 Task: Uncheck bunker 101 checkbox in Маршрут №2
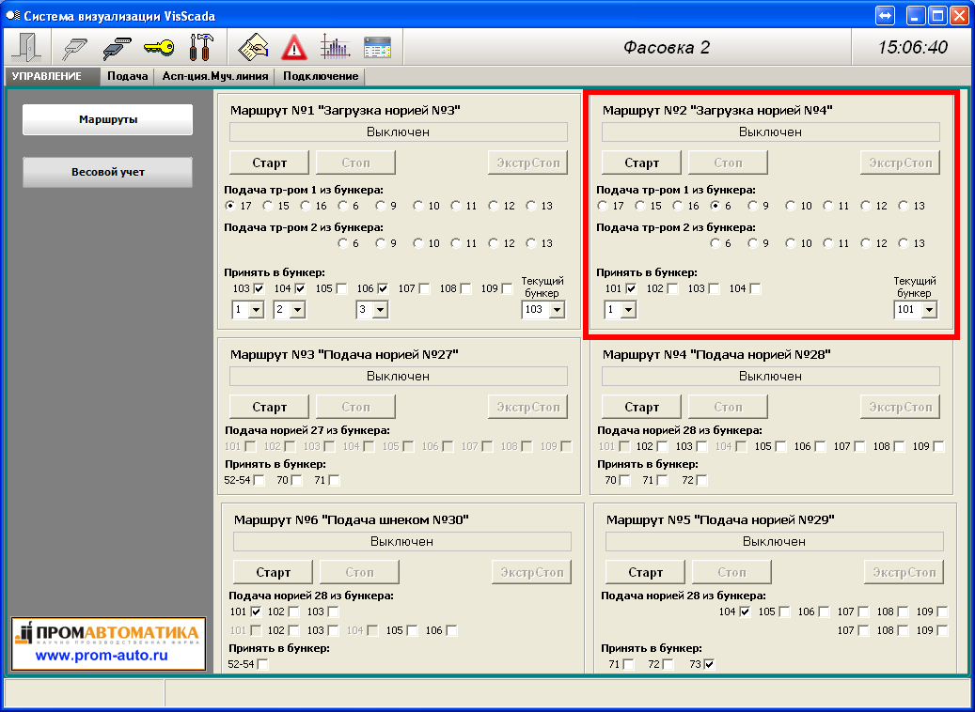point(631,288)
